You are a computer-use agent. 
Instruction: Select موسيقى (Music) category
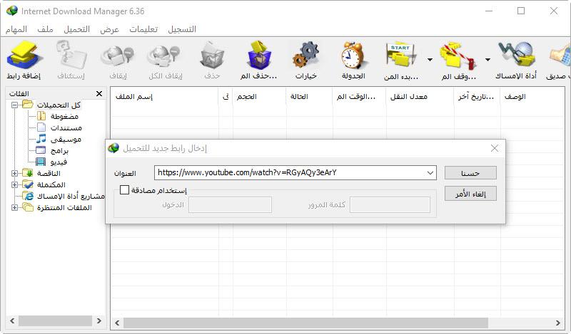click(66, 139)
